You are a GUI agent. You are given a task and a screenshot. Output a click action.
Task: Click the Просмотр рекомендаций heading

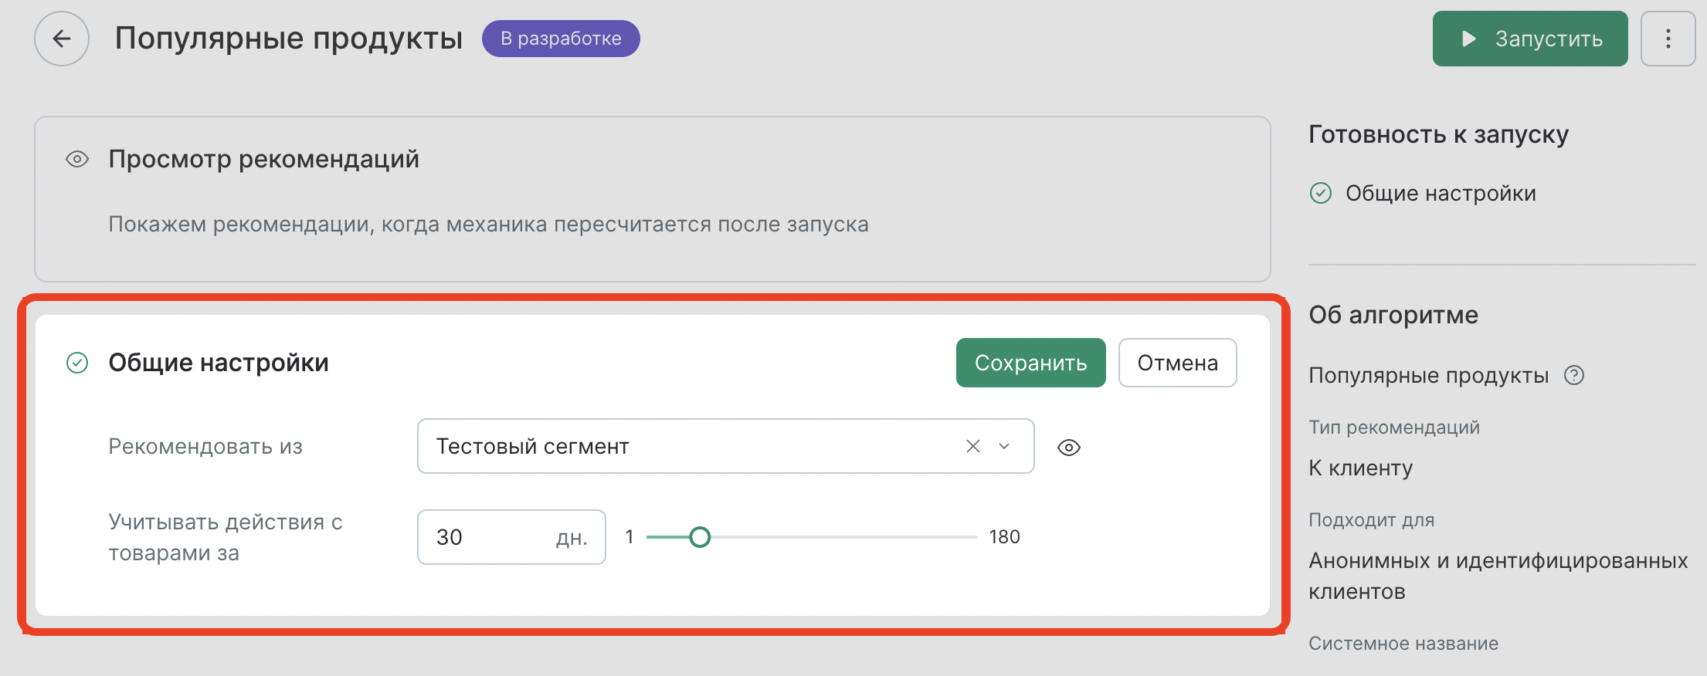coord(263,159)
